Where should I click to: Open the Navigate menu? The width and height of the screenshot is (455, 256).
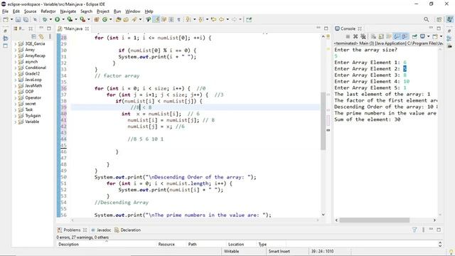click(x=68, y=11)
